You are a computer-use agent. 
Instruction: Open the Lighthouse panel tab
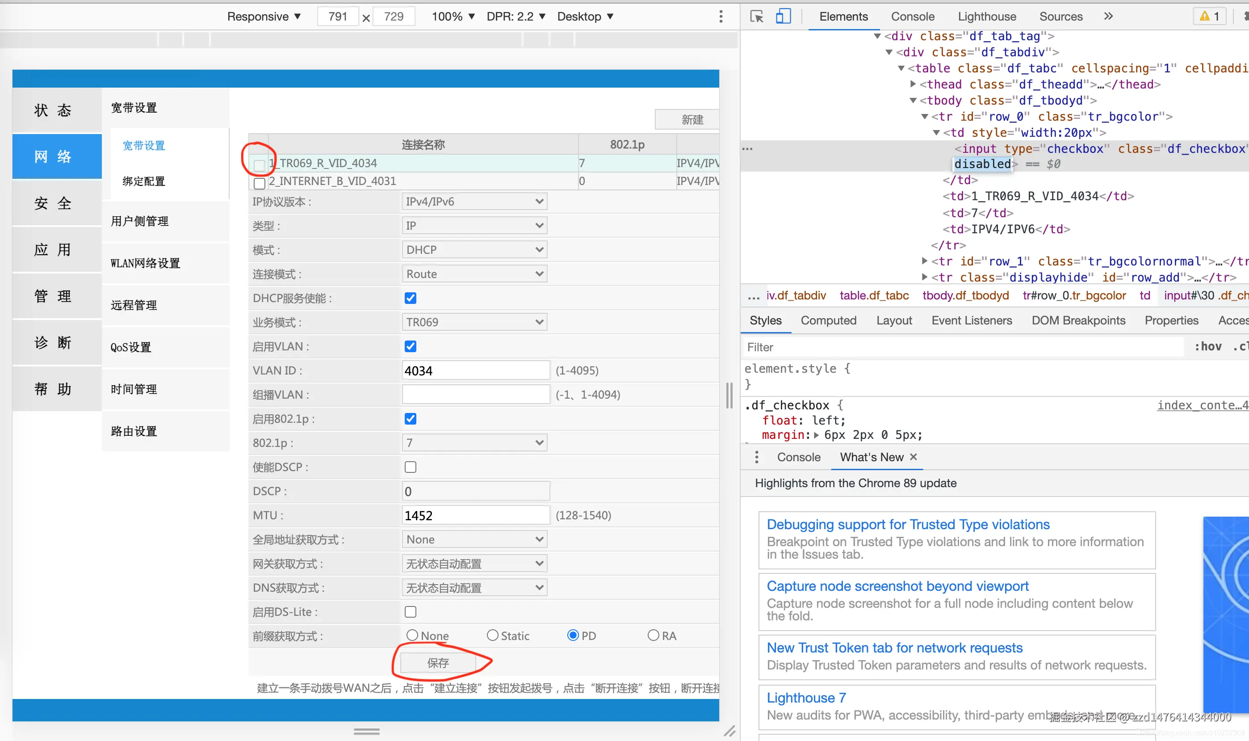click(x=986, y=17)
